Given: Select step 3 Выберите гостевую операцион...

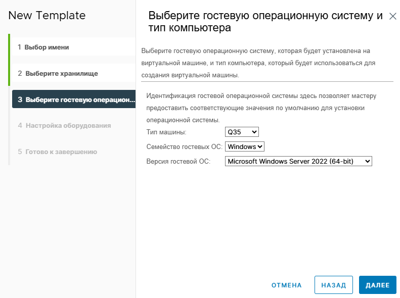Looking at the screenshot, I should pyautogui.click(x=74, y=100).
